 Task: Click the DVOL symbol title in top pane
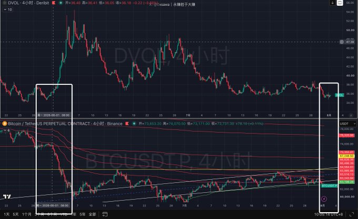pyautogui.click(x=28, y=3)
